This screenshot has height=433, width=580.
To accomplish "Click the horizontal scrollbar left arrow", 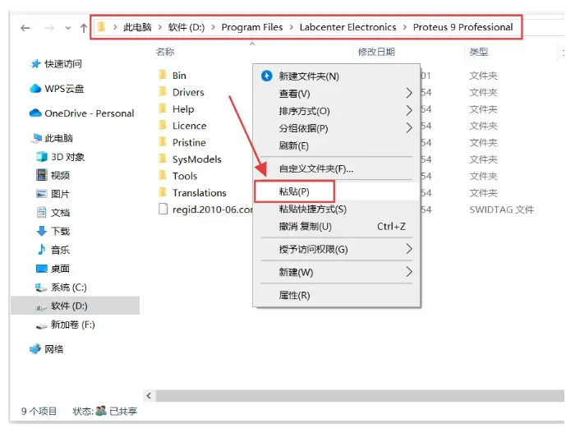I will (149, 396).
